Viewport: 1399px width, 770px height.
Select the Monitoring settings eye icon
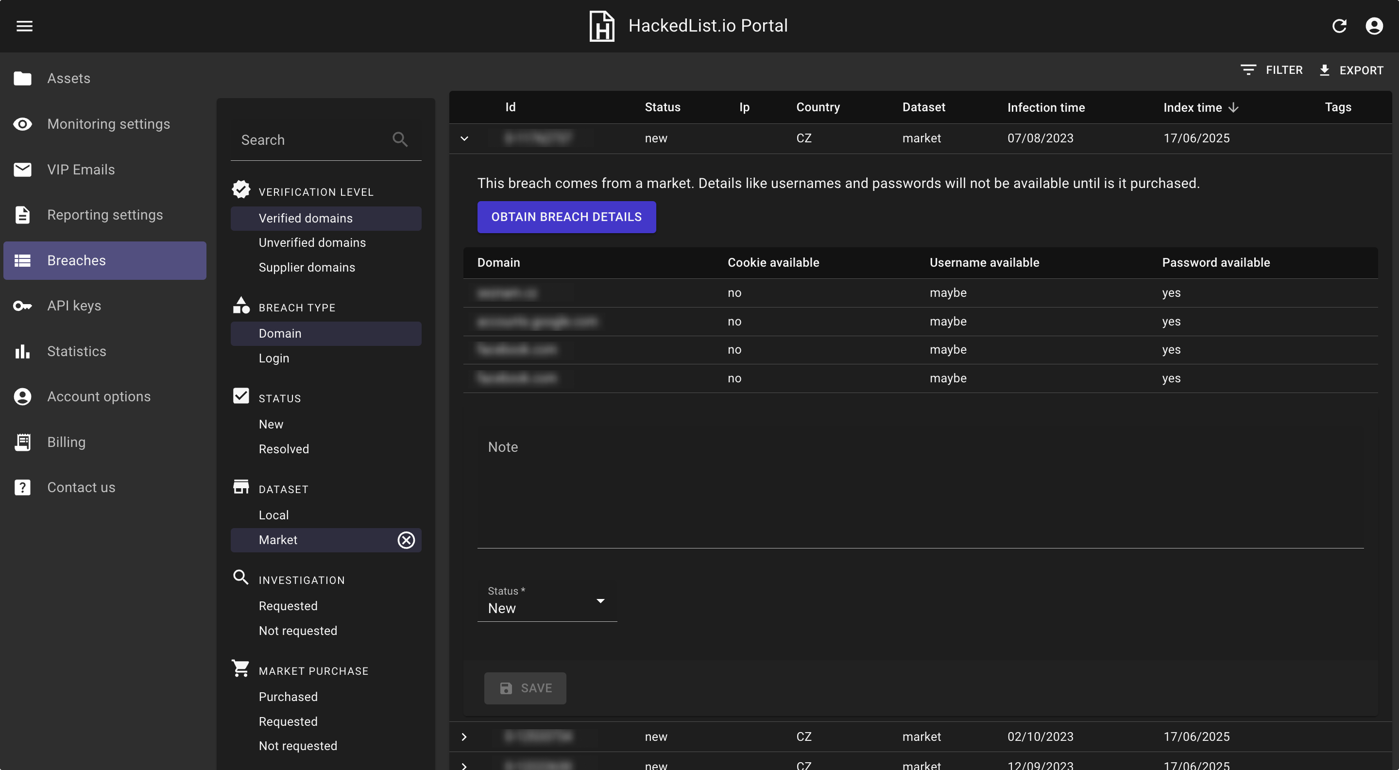tap(22, 124)
